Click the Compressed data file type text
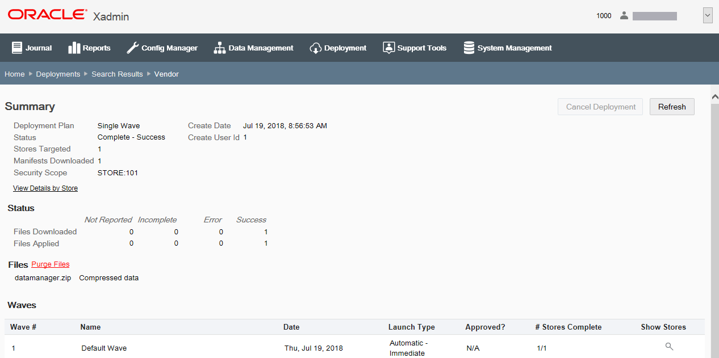 [109, 278]
